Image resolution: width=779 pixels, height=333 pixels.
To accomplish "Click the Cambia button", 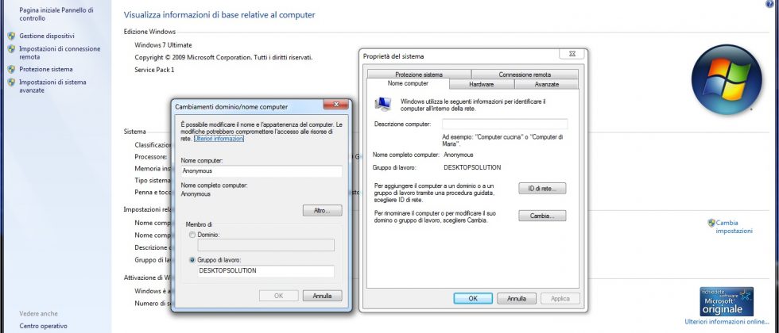I will (542, 216).
